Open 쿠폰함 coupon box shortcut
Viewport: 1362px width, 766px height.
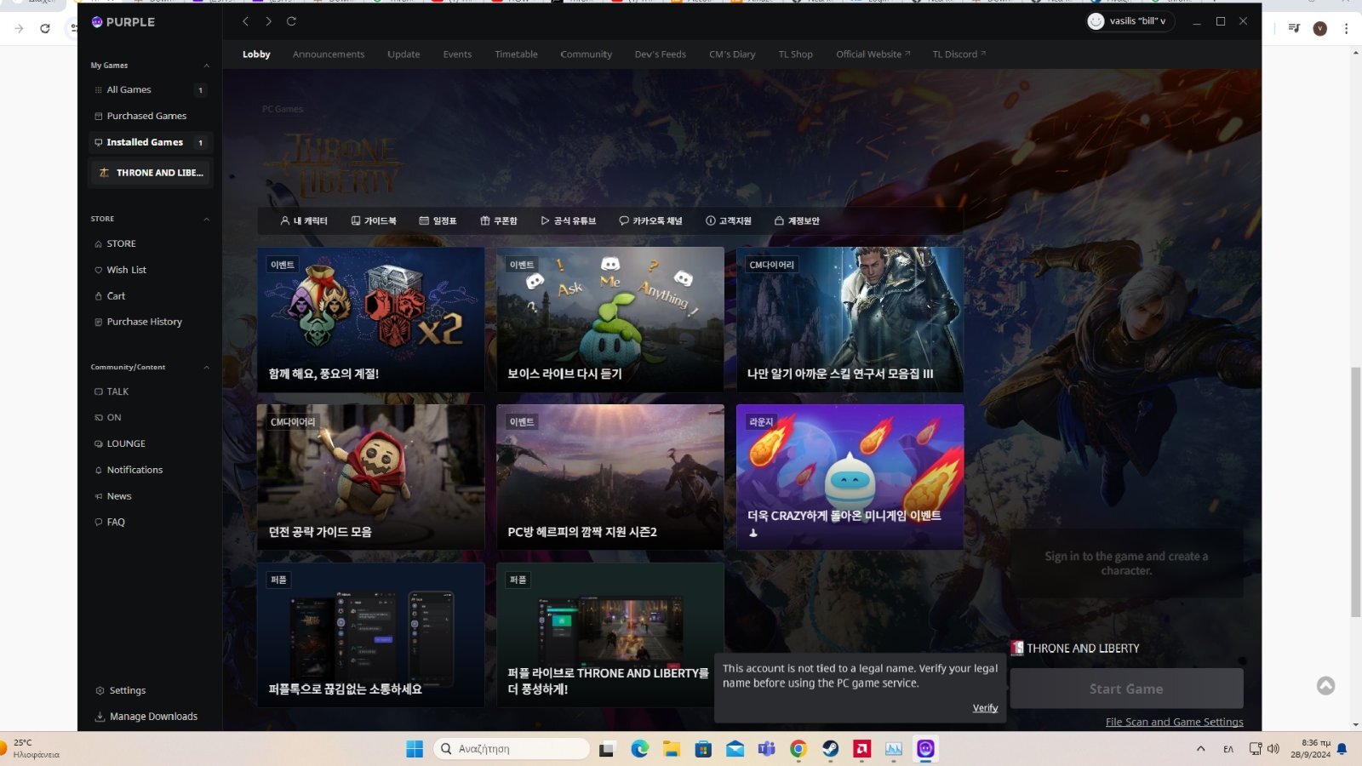pyautogui.click(x=499, y=221)
